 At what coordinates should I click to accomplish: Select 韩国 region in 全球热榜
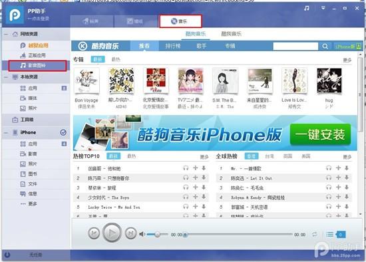tap(287, 156)
